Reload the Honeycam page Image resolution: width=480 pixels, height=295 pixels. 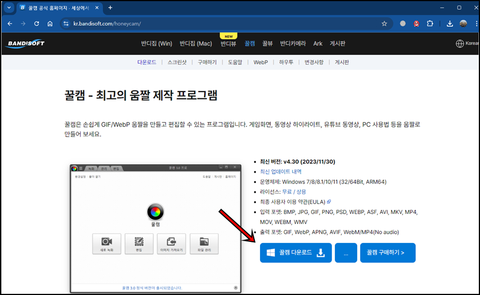pos(37,23)
